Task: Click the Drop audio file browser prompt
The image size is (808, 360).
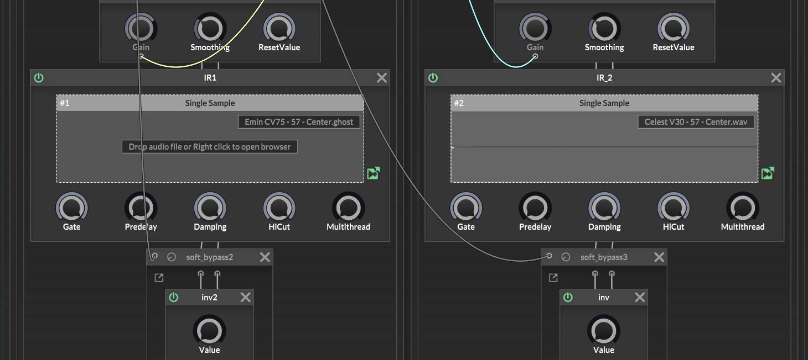Action: 210,147
